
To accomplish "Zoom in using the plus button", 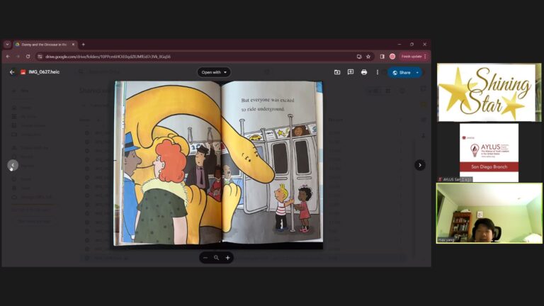I will coord(227,258).
